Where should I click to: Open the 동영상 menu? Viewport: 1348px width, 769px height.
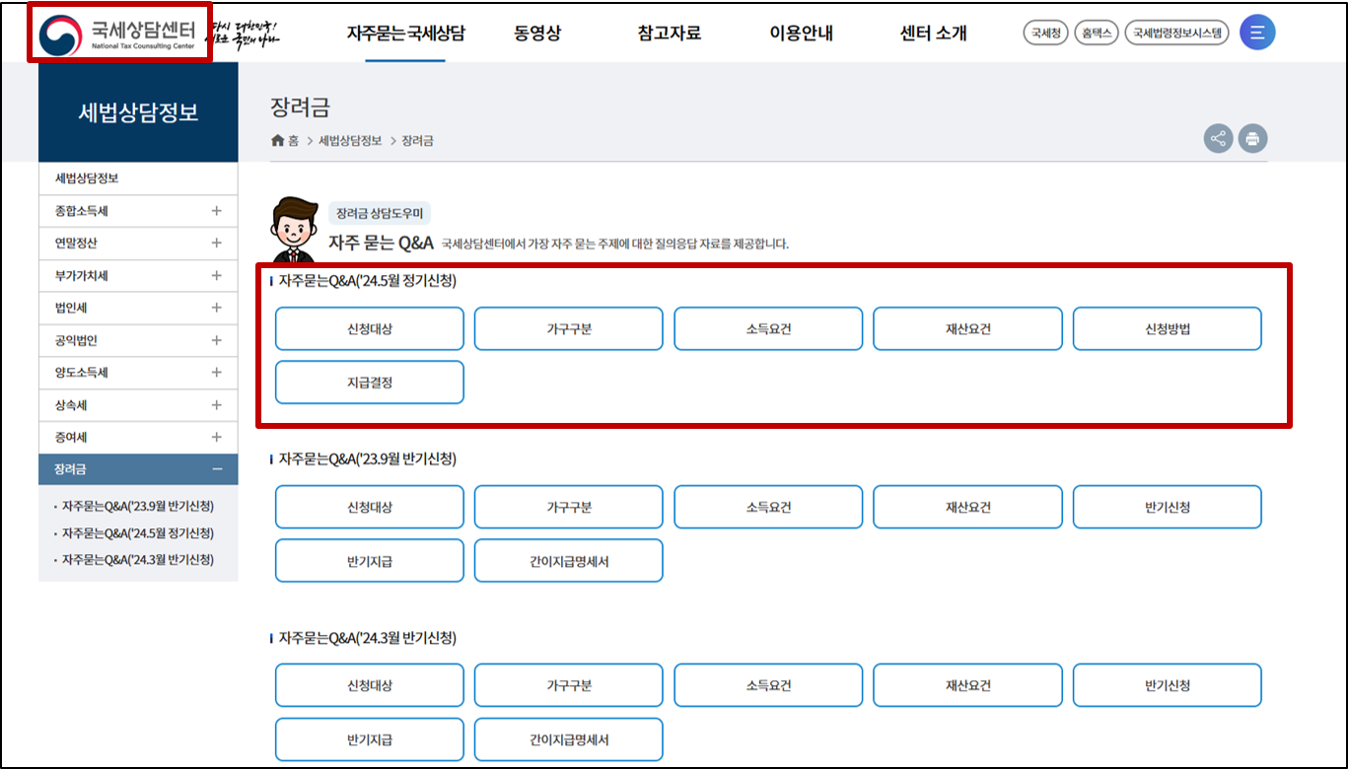(536, 32)
